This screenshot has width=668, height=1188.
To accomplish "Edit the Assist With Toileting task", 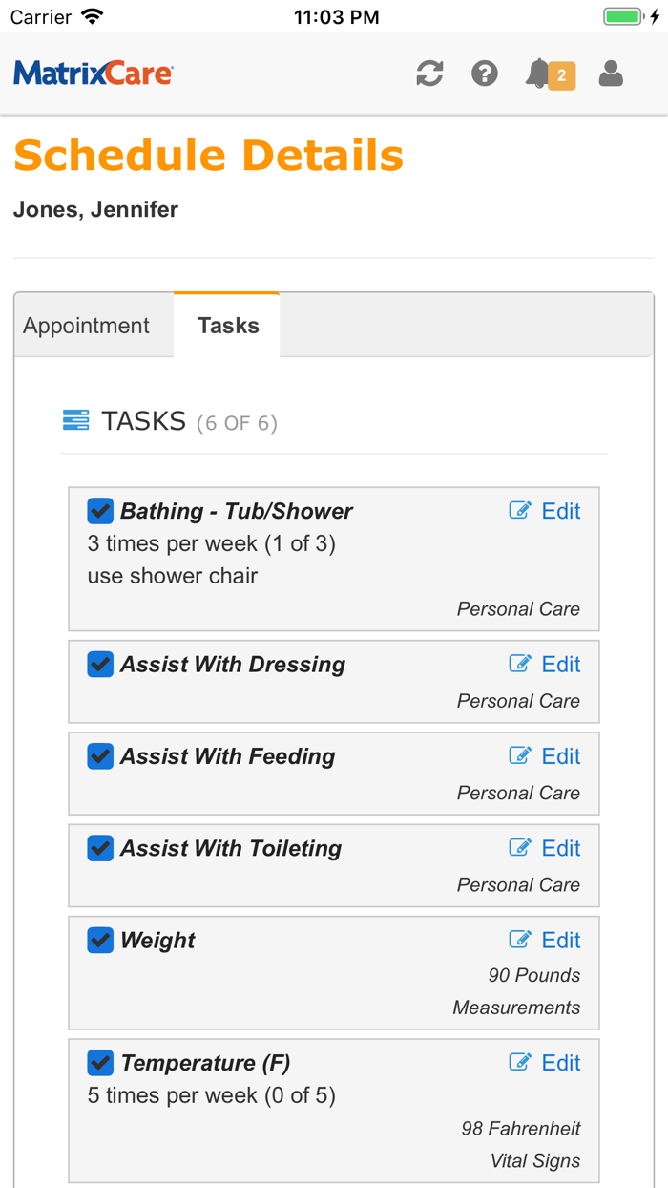I will [546, 848].
